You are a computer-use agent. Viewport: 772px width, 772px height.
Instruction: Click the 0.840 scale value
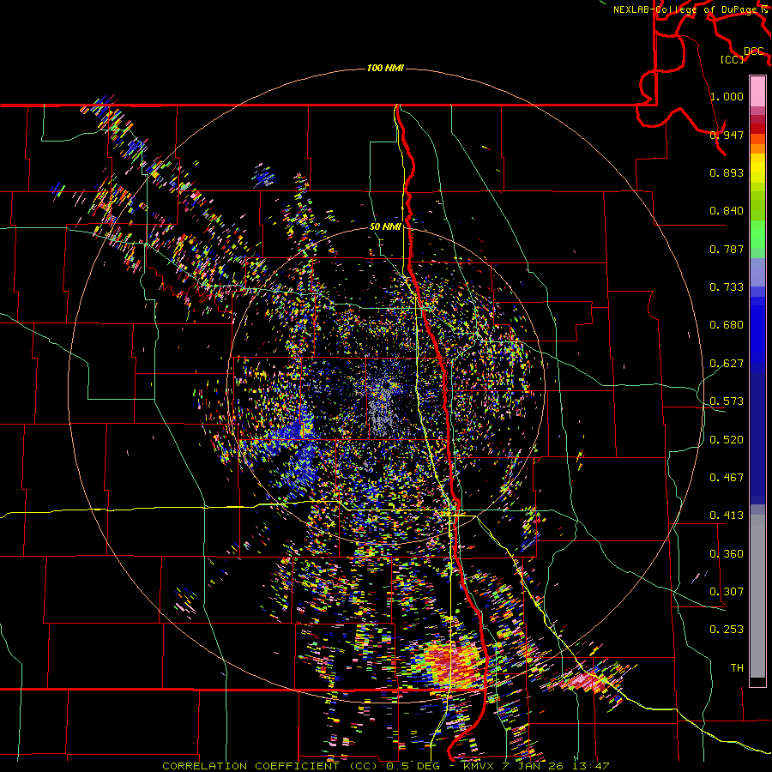click(x=727, y=211)
